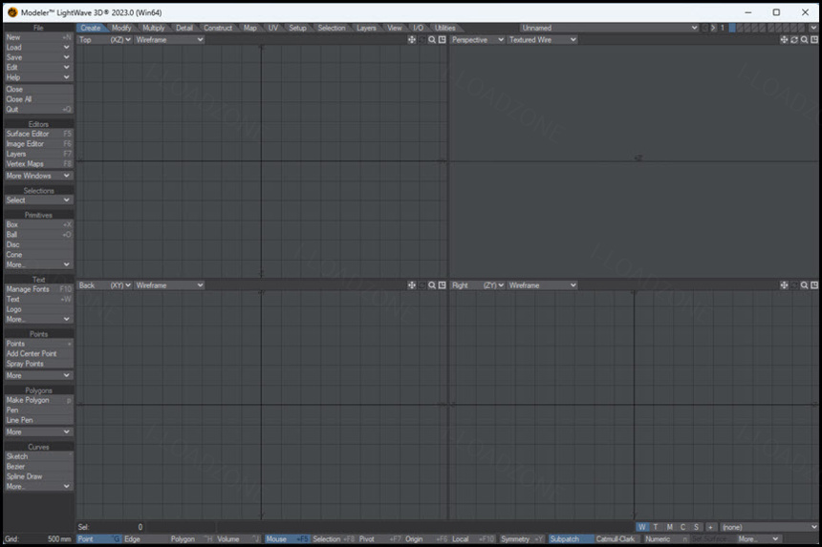Set action center to Pivot
Image resolution: width=822 pixels, height=547 pixels.
click(x=380, y=539)
